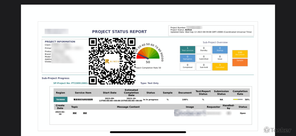Click the Open status message entry
This screenshot has width=296, height=136.
243,113
